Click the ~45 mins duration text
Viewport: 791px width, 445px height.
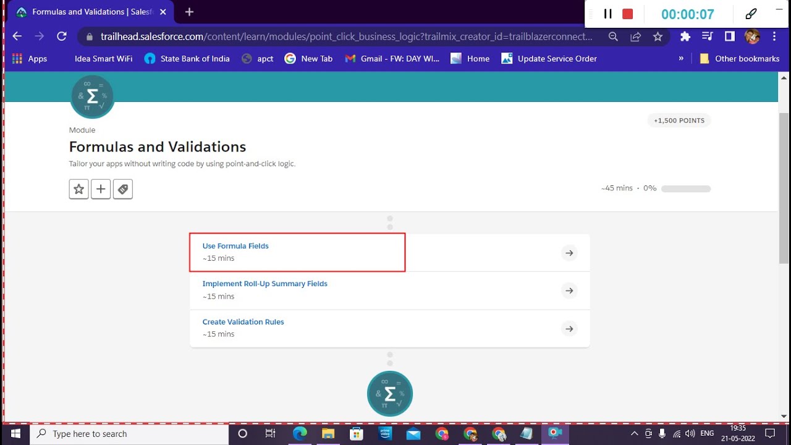tap(617, 188)
